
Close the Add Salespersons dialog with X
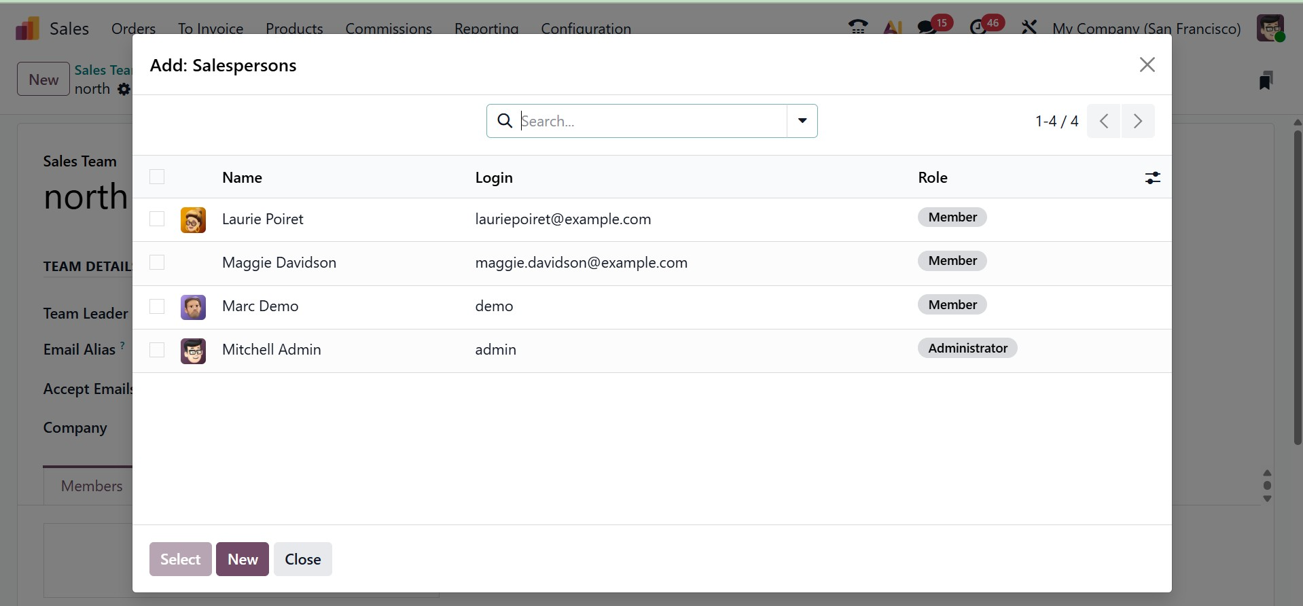tap(1147, 65)
